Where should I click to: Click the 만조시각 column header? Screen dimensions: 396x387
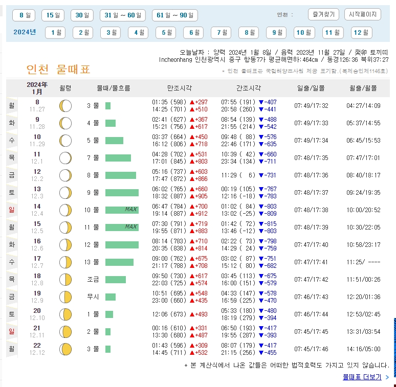(x=180, y=88)
